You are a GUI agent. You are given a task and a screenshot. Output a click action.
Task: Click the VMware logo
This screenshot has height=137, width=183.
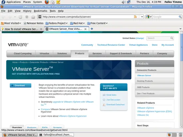click(18, 44)
